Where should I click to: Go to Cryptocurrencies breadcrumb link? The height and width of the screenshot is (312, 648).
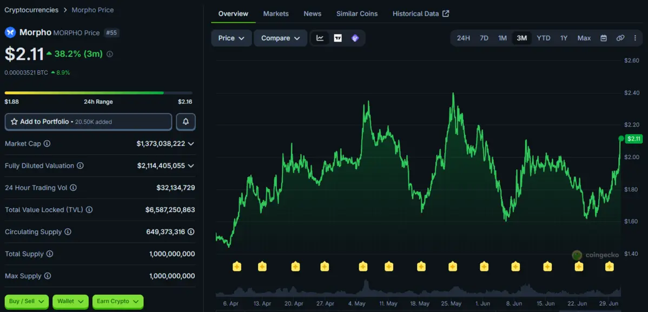[31, 10]
